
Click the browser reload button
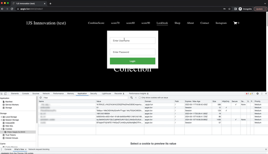(x=12, y=9)
